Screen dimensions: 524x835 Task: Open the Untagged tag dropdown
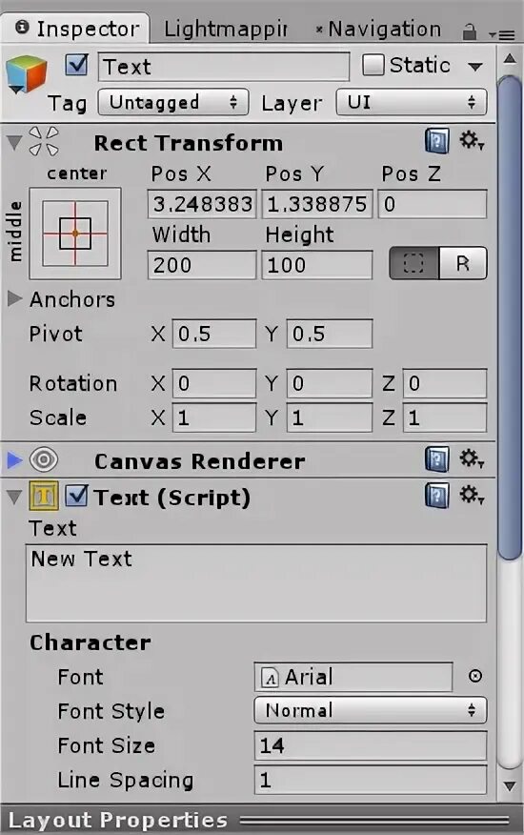pos(173,102)
